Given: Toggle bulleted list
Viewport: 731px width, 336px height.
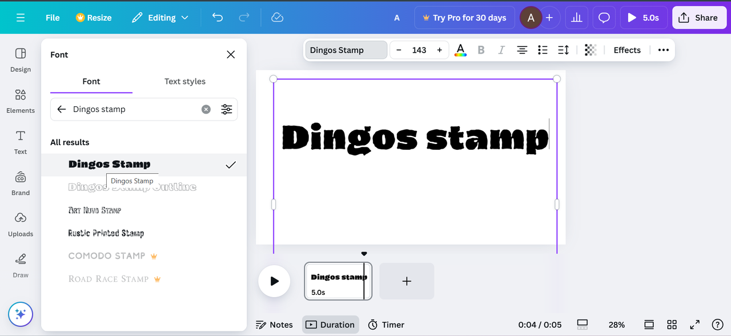Looking at the screenshot, I should coord(543,50).
